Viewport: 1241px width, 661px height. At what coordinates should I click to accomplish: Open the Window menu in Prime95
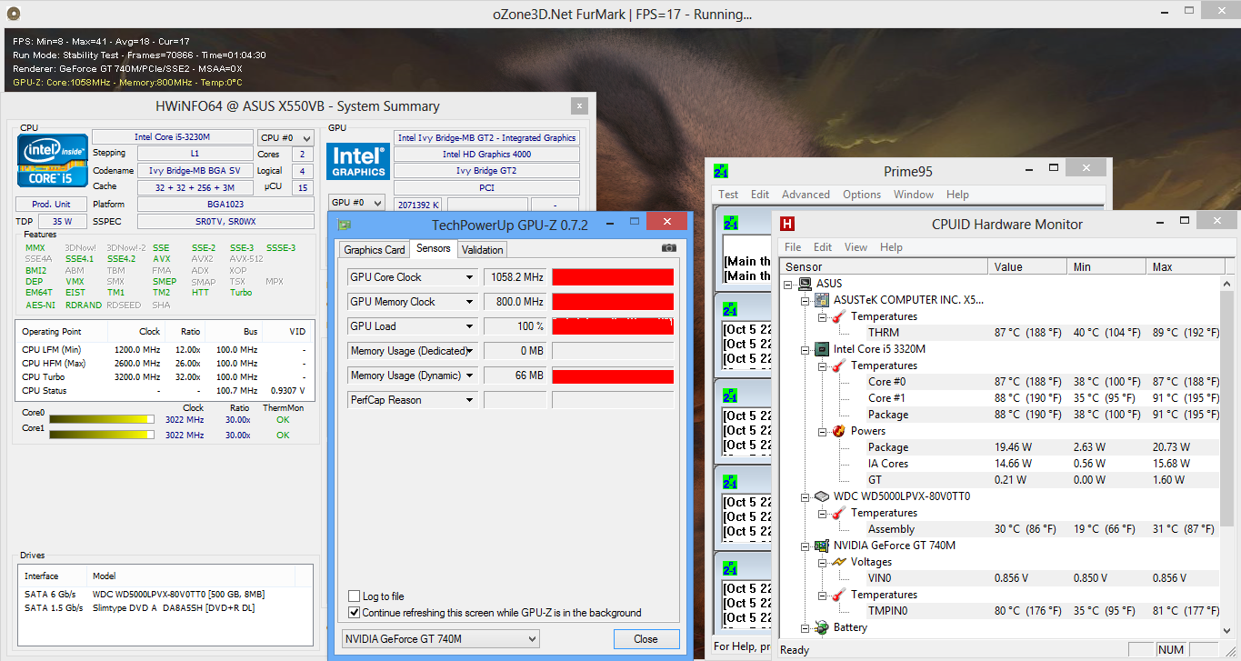(914, 195)
